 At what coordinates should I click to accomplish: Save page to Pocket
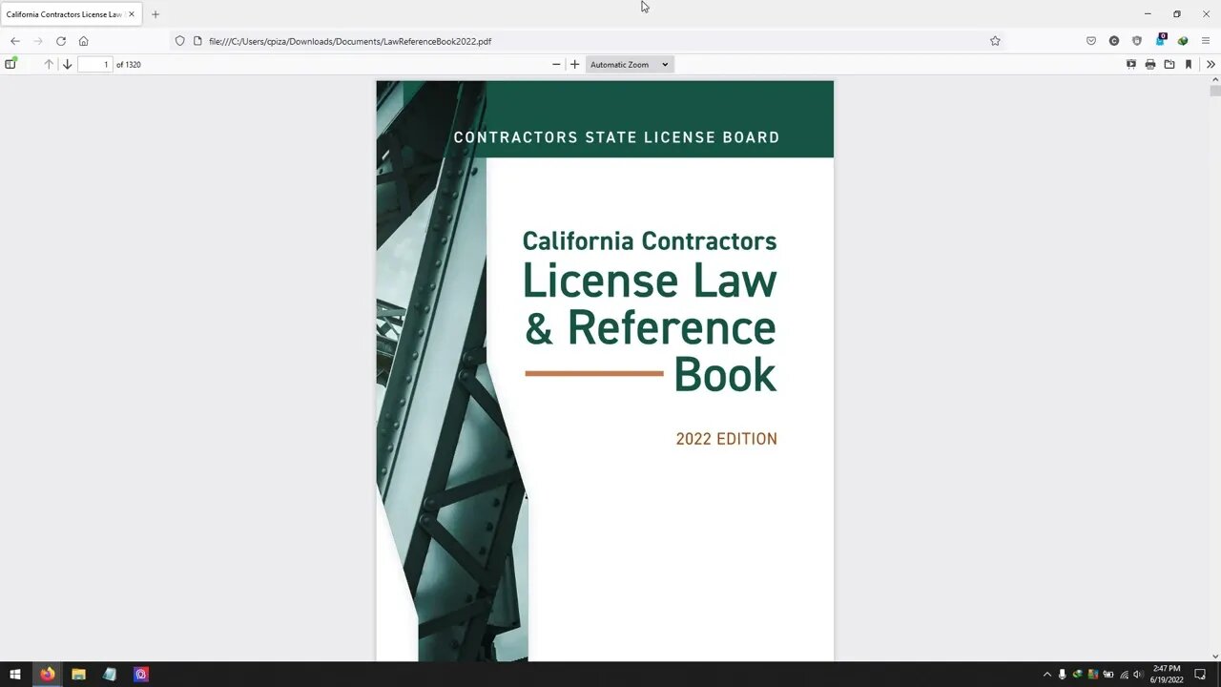click(x=1091, y=41)
